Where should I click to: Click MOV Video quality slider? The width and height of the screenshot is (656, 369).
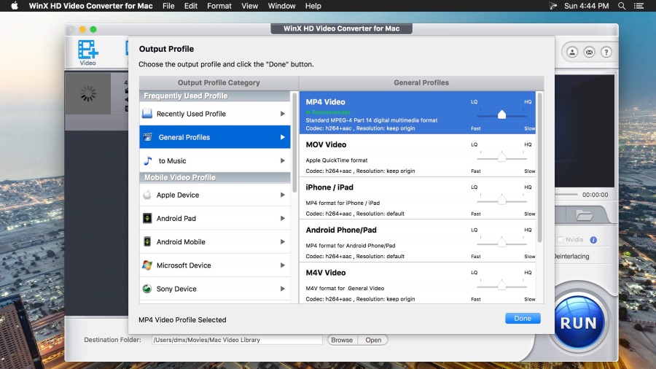coord(501,158)
